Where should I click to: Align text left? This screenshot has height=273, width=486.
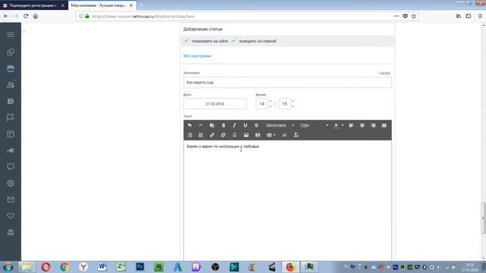click(351, 125)
